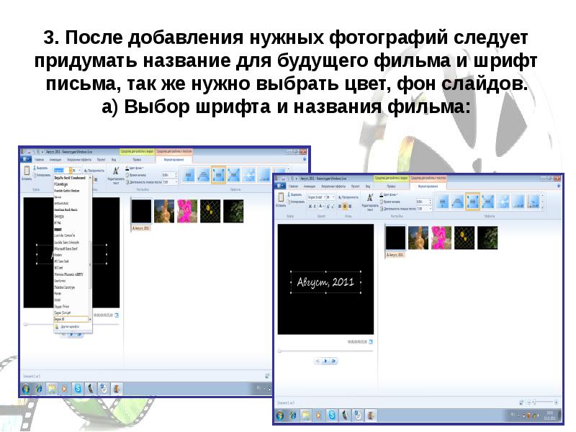The image size is (576, 432).
Task: Open Визуальные эффекты tab in front window
Action: tap(333, 186)
